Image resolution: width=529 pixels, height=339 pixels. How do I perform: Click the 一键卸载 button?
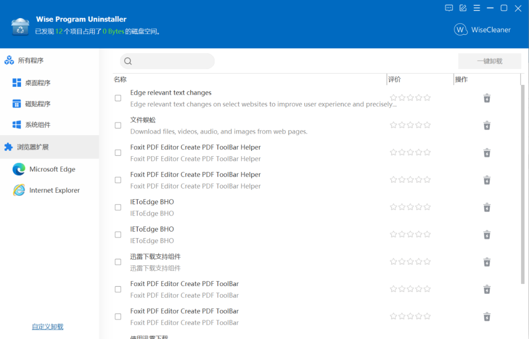coord(489,61)
